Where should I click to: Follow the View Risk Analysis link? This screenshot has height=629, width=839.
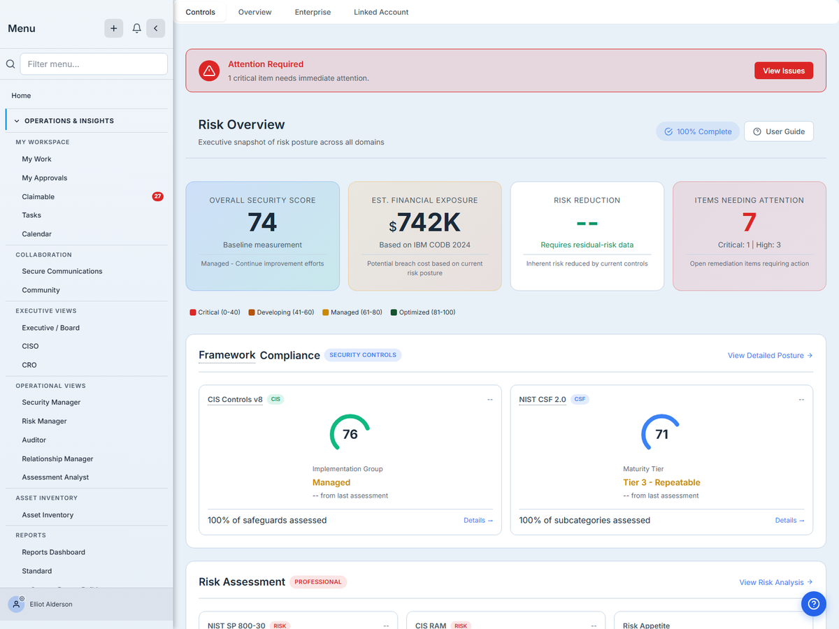click(x=776, y=582)
